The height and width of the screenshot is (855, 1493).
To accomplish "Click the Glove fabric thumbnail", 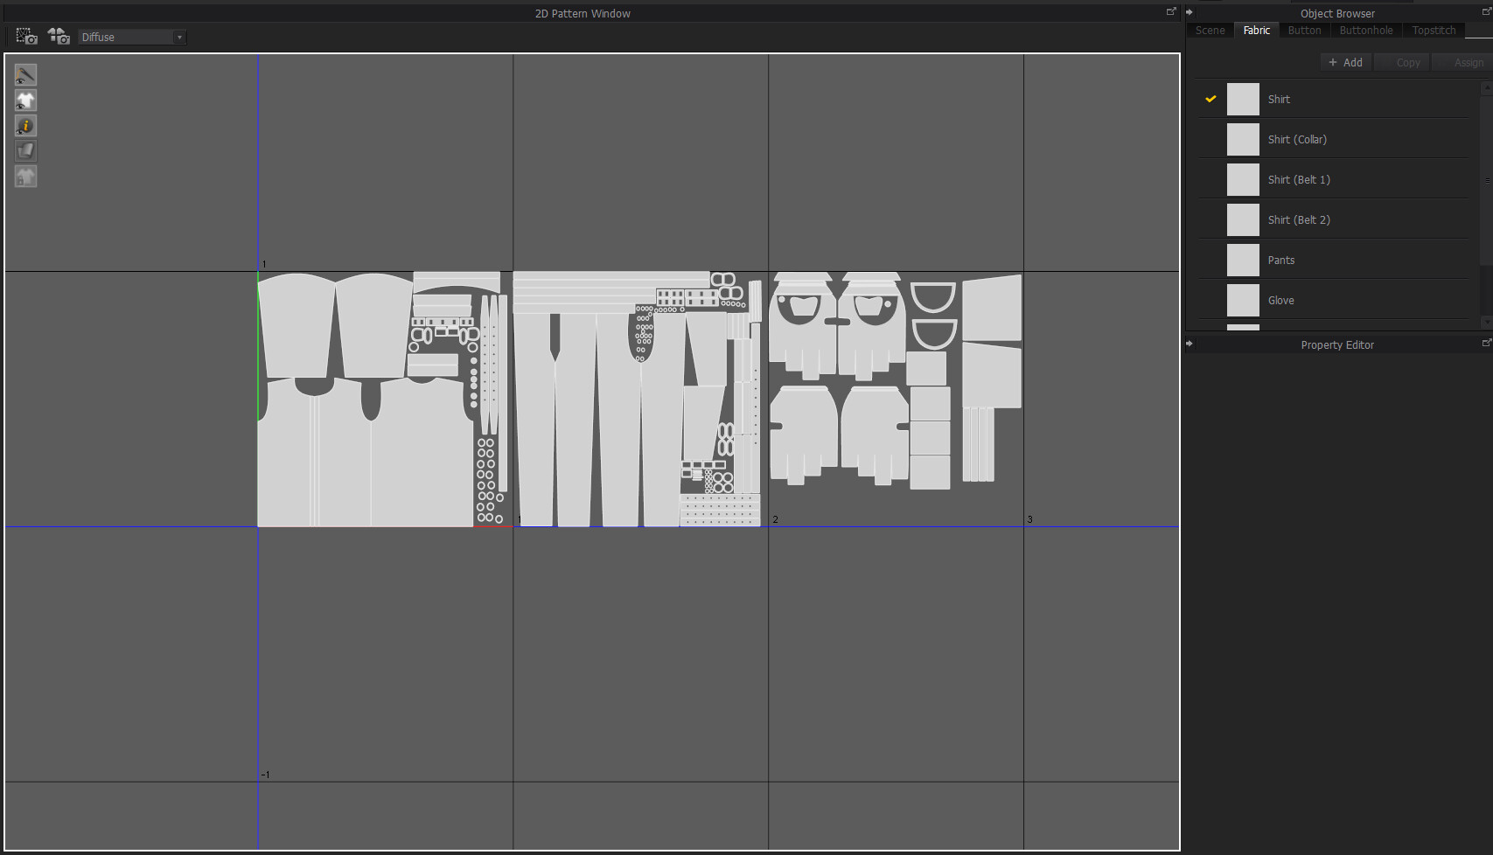I will (1243, 300).
